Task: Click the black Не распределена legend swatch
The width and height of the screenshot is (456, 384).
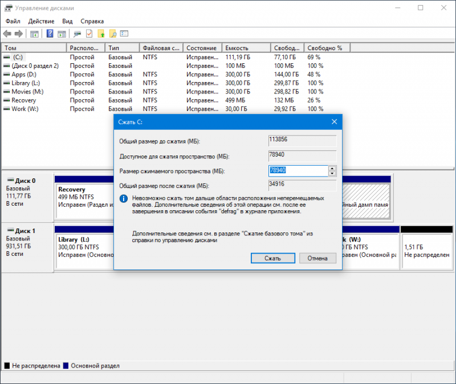Action: [x=7, y=366]
